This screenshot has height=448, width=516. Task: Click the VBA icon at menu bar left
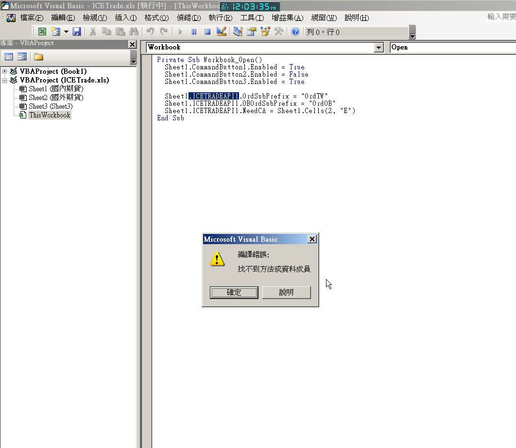[x=11, y=18]
